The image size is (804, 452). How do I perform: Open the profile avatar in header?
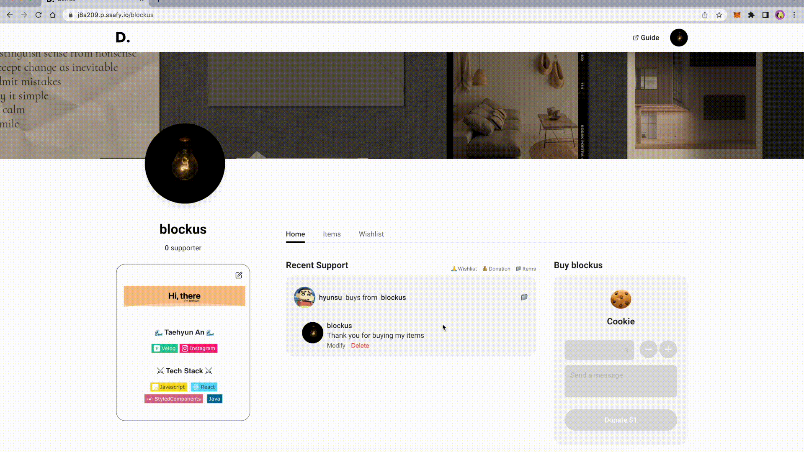679,38
